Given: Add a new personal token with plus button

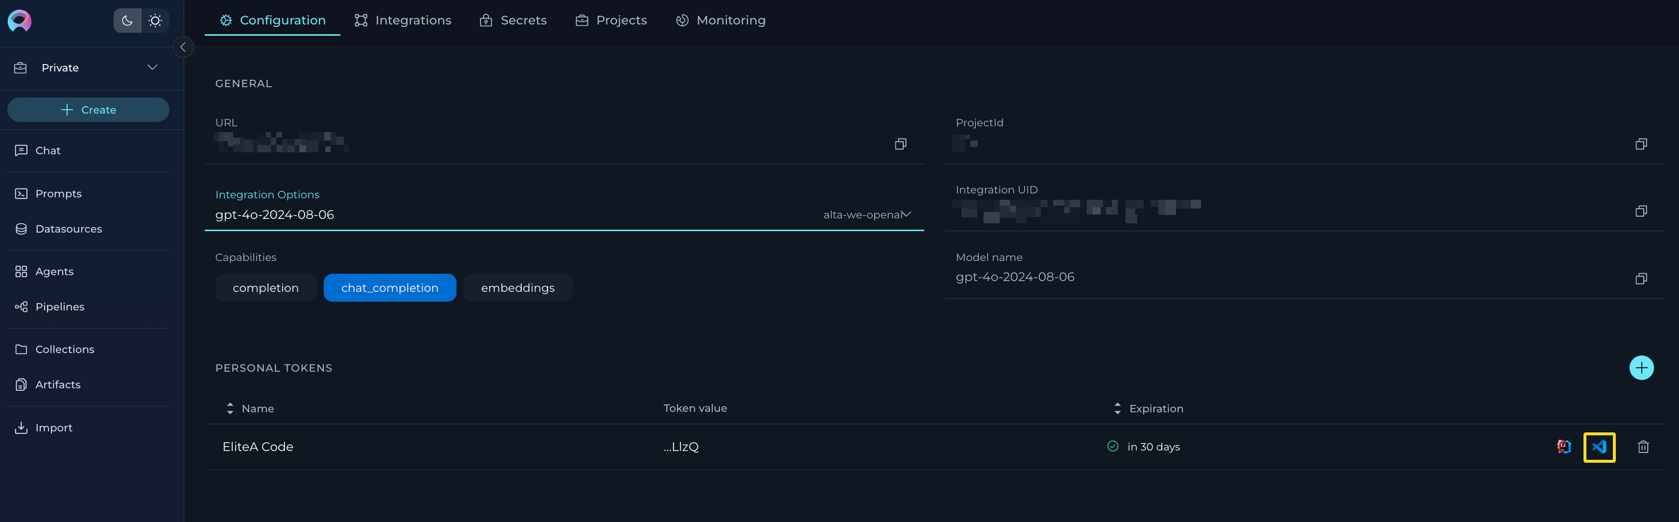Looking at the screenshot, I should 1641,368.
